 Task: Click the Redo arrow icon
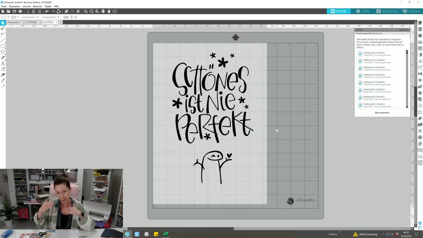tap(53, 11)
